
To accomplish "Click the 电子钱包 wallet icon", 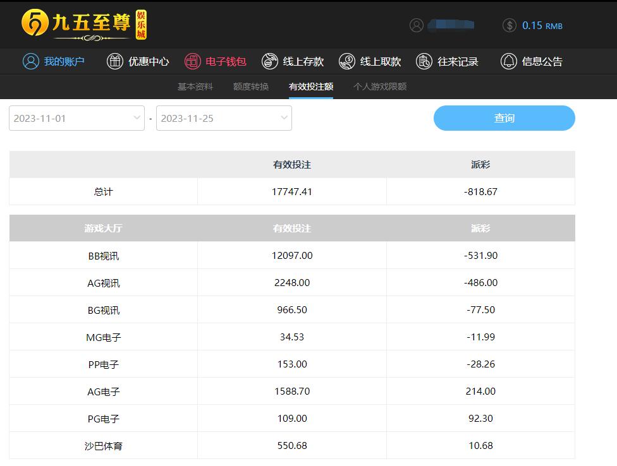I will [192, 62].
